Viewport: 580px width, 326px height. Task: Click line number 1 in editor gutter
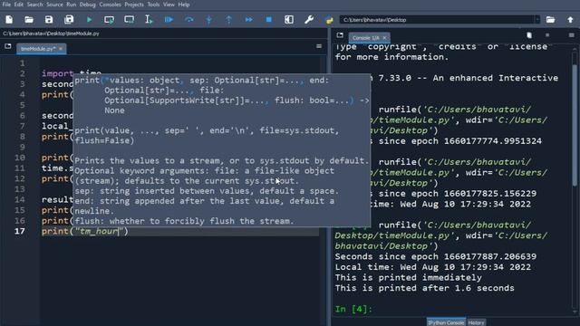point(22,63)
